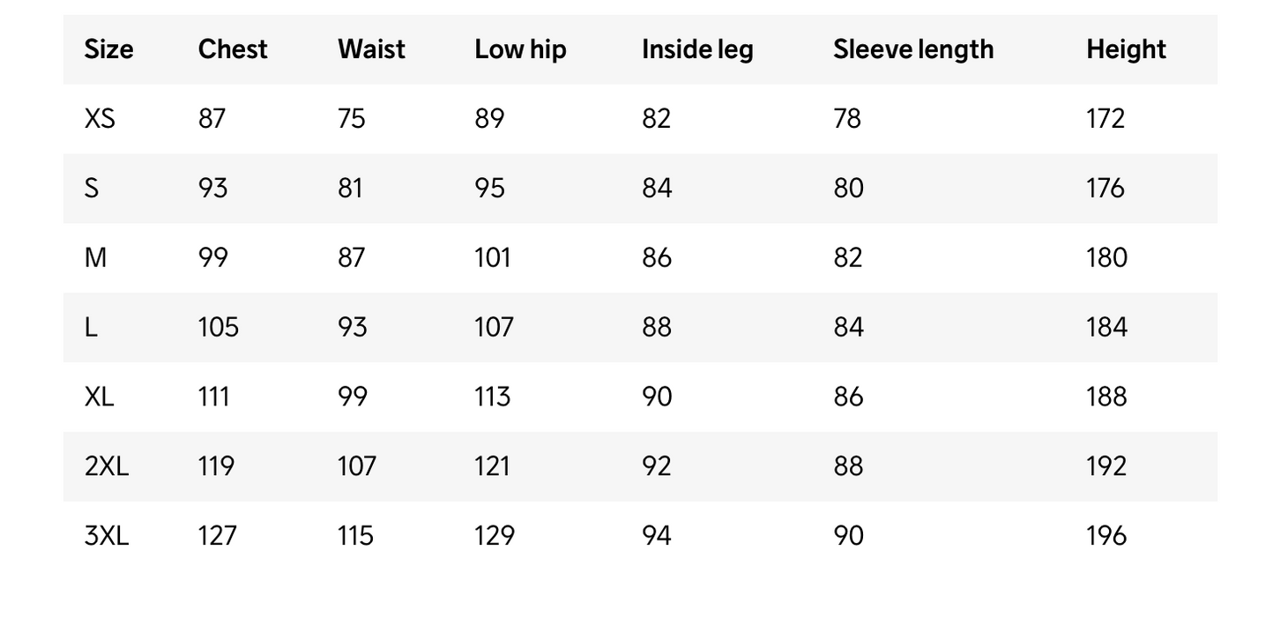Click the Sleeve length column header
Image resolution: width=1288 pixels, height=617 pixels.
click(912, 49)
